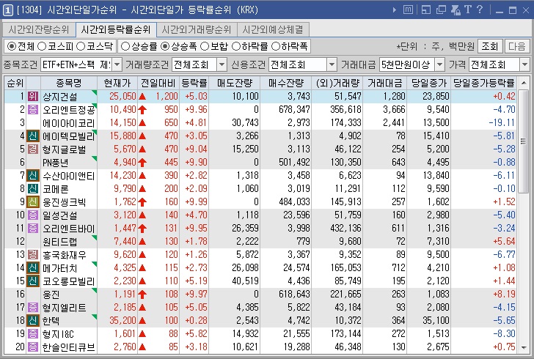Click the window number 1 icon in title bar
534x359 pixels.
[x=8, y=10]
